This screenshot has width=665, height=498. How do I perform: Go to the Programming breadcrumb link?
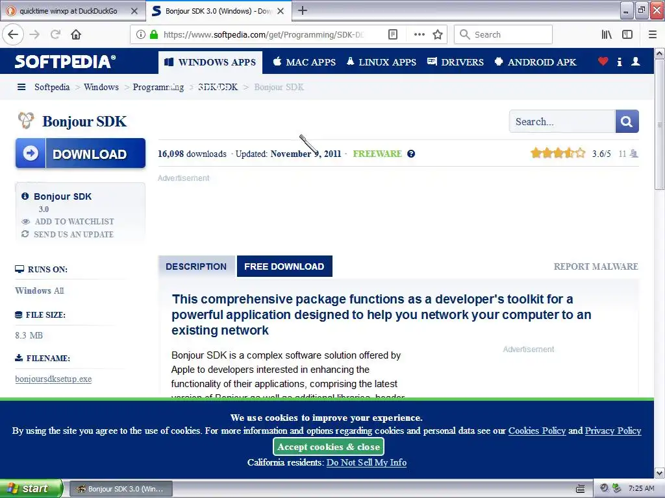(158, 88)
